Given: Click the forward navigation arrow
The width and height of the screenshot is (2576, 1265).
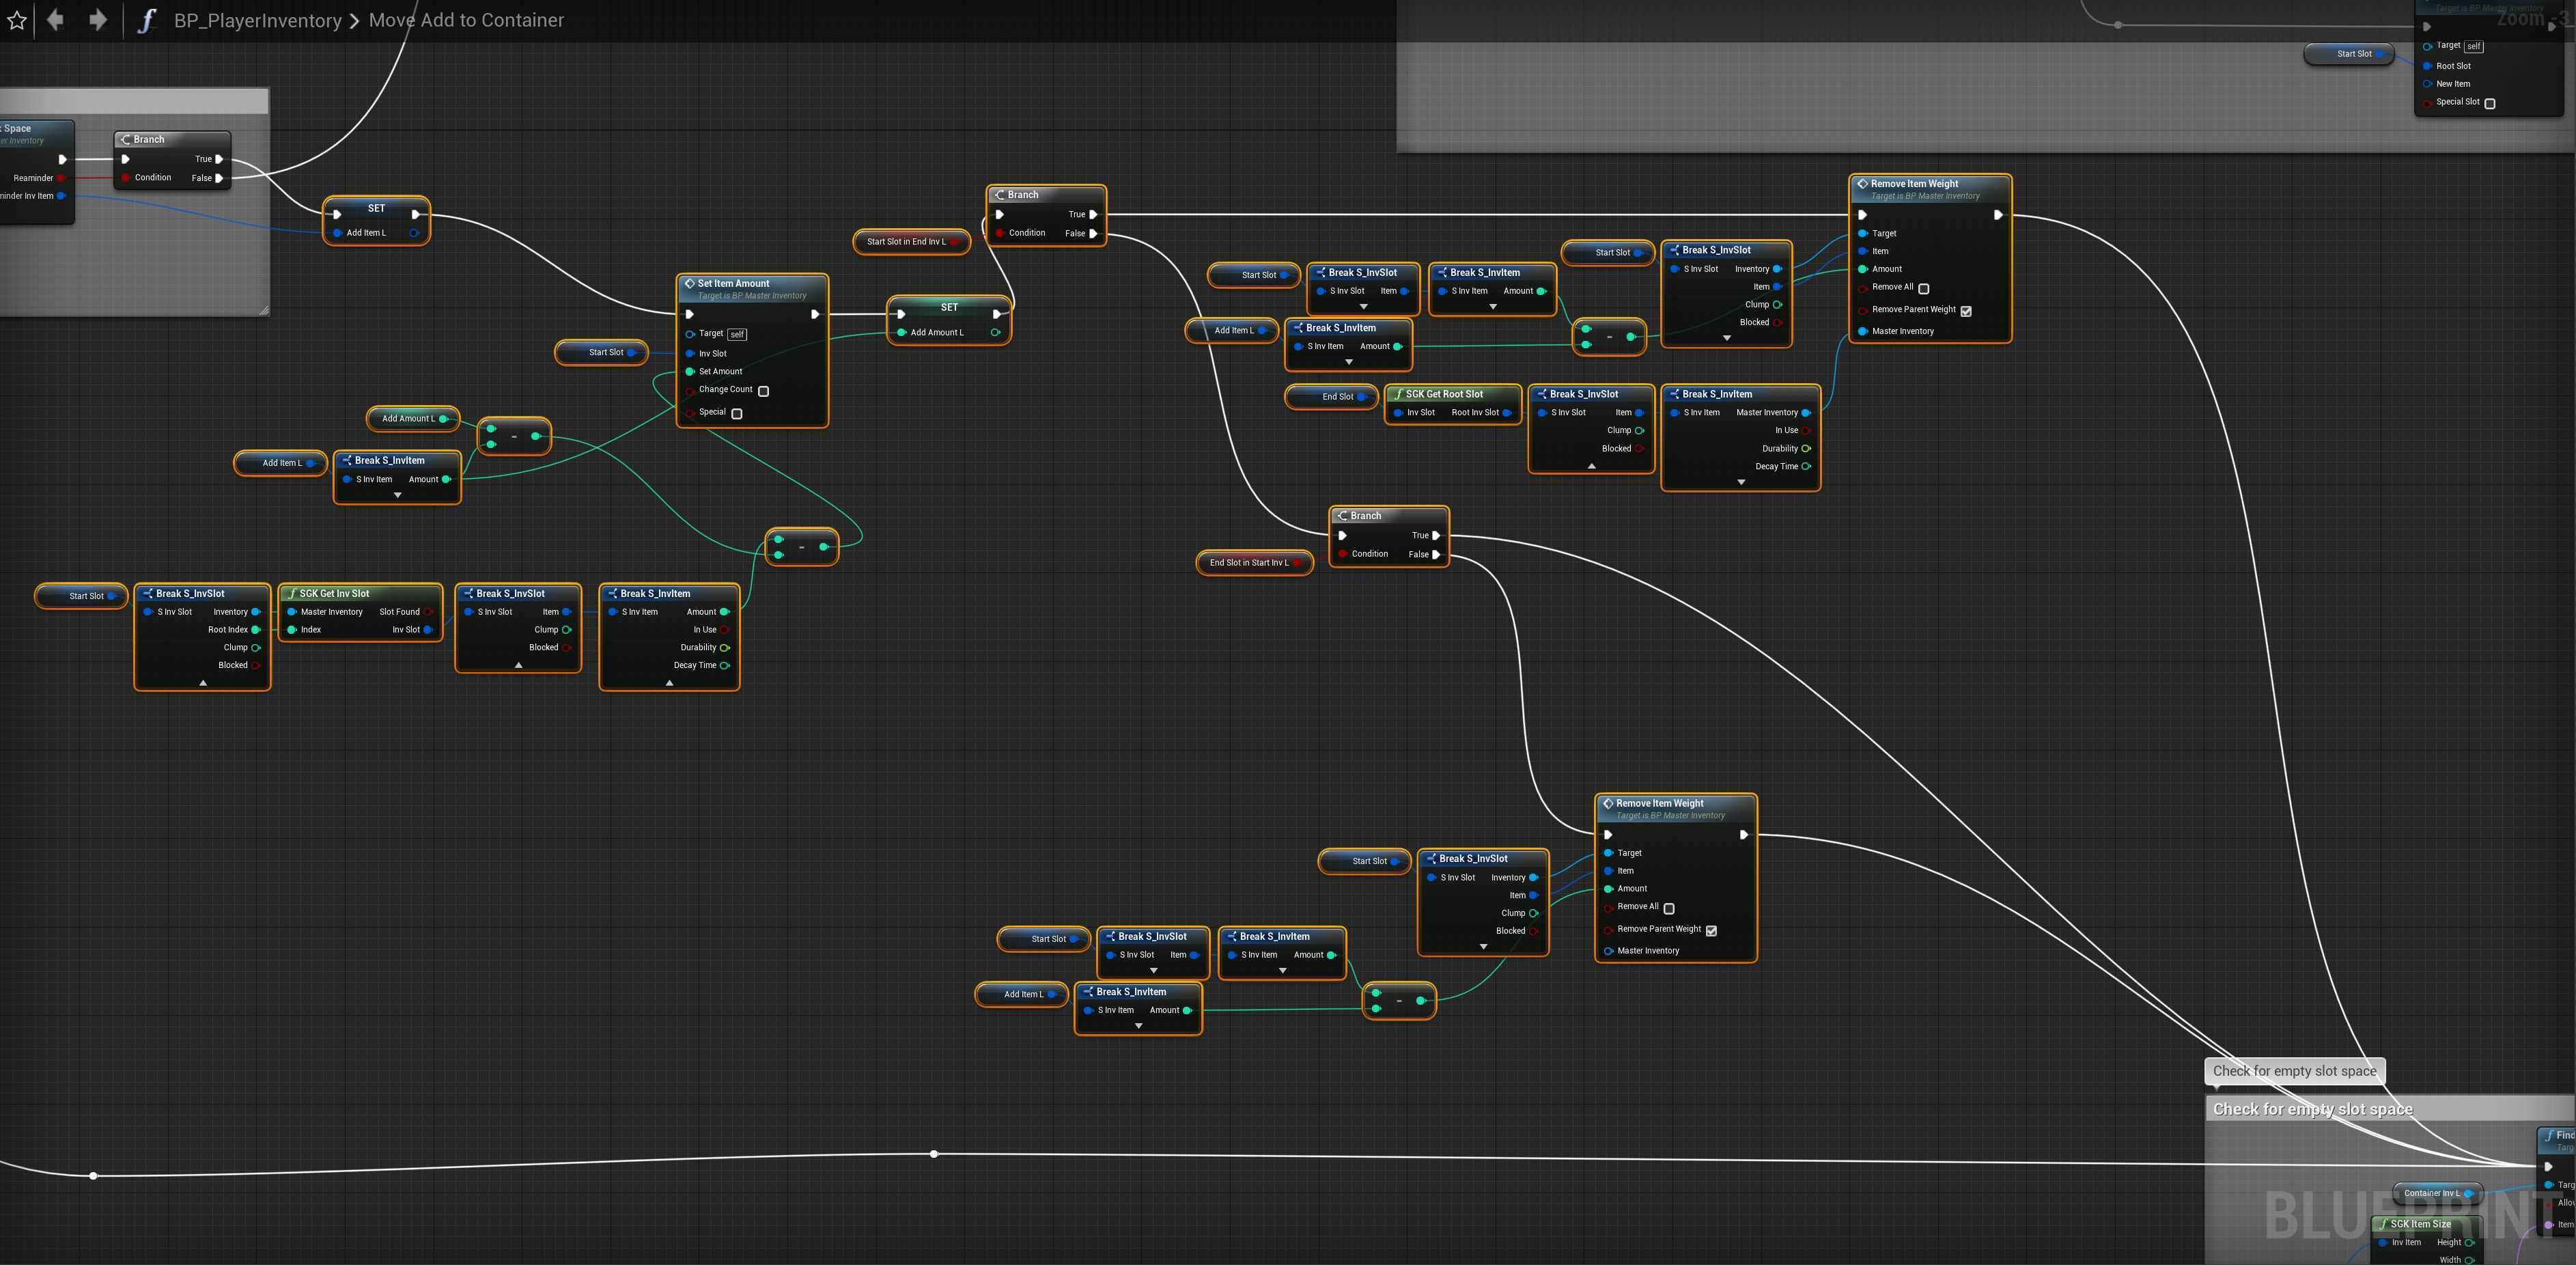Looking at the screenshot, I should coord(97,20).
